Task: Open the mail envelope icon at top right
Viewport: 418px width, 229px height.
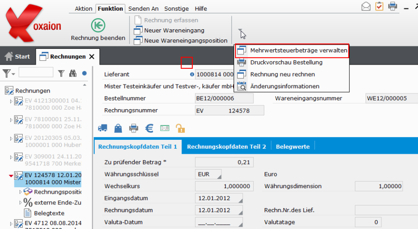Action: [366, 6]
